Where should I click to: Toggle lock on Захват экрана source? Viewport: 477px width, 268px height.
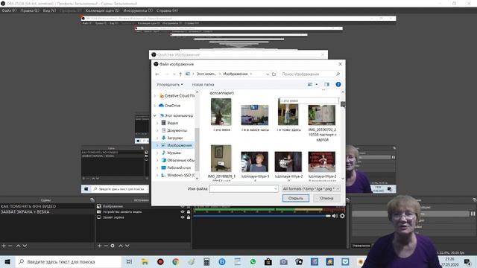(x=189, y=217)
